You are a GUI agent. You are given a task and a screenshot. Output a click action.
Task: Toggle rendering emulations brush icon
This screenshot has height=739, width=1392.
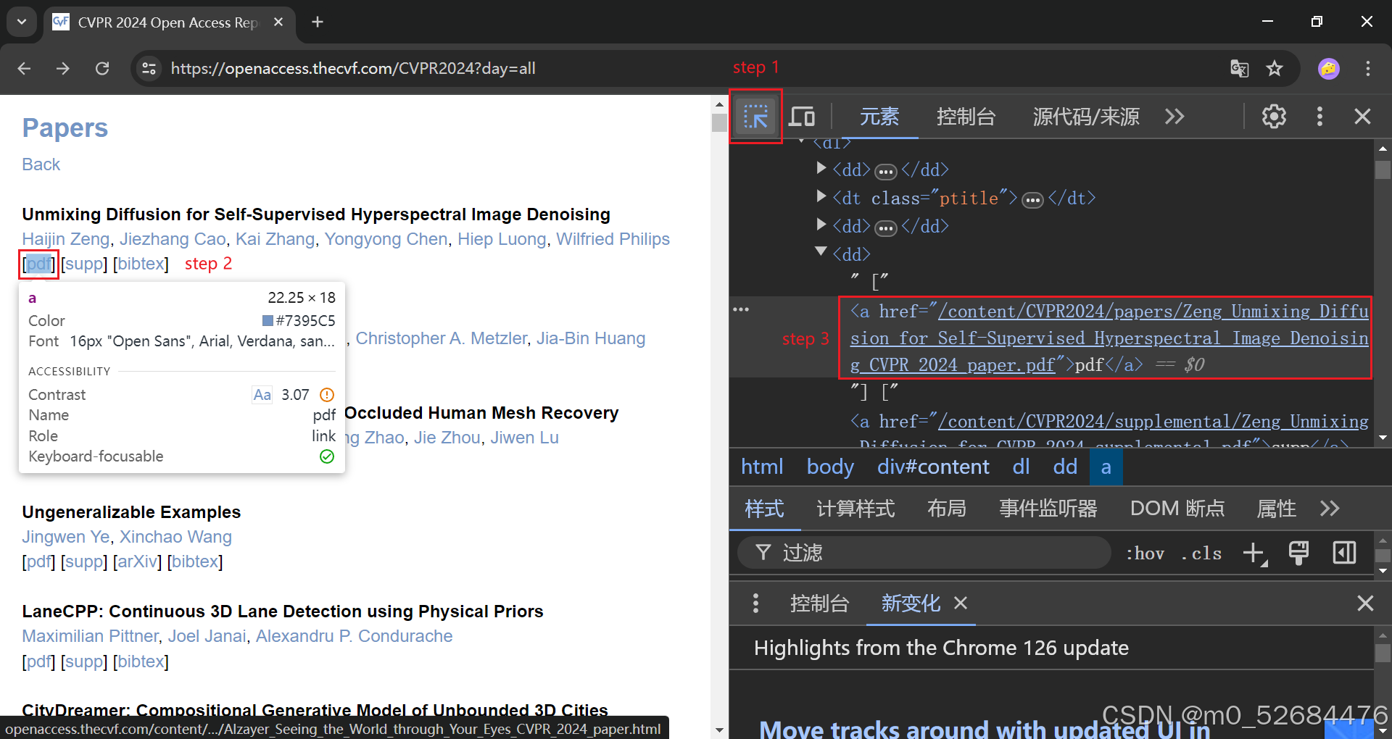pyautogui.click(x=1298, y=554)
